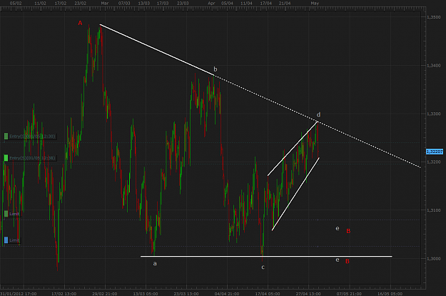The image size is (446, 296).
Task: Select the e label near the 1,3060 level
Action: (338, 229)
